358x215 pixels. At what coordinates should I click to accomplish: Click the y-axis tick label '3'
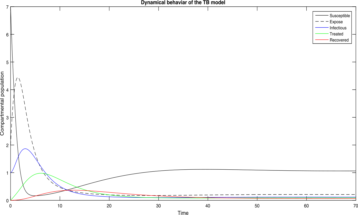point(7,118)
